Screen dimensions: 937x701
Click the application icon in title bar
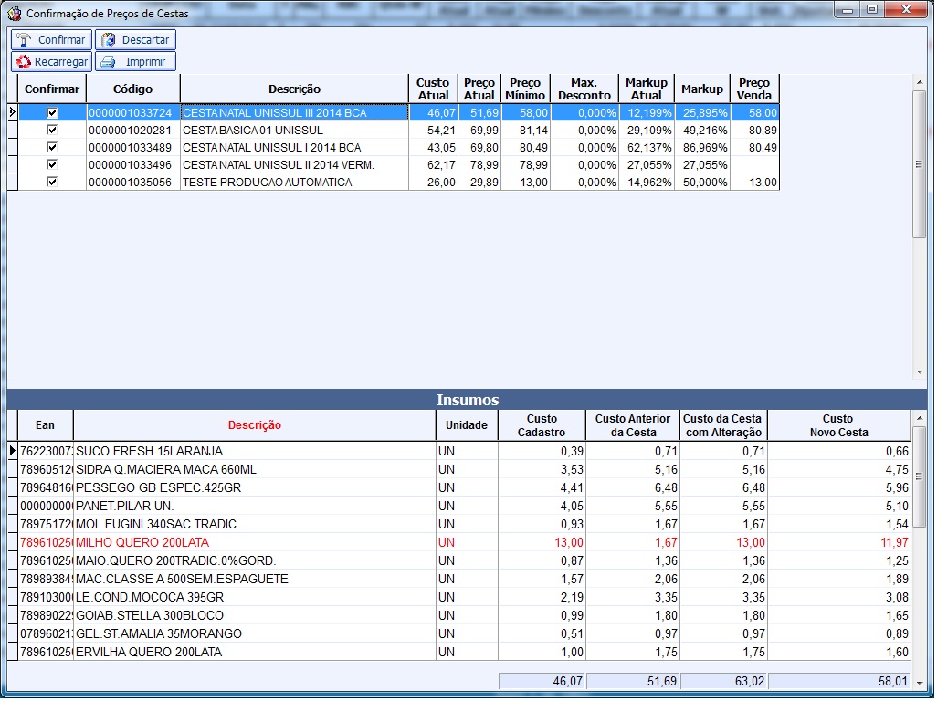(x=14, y=14)
